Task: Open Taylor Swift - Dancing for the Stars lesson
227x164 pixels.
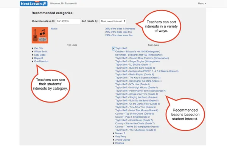Action: coord(138,81)
